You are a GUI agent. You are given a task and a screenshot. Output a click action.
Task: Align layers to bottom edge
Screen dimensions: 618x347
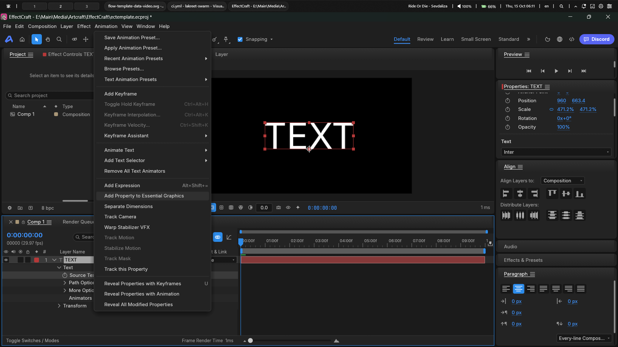(x=580, y=194)
